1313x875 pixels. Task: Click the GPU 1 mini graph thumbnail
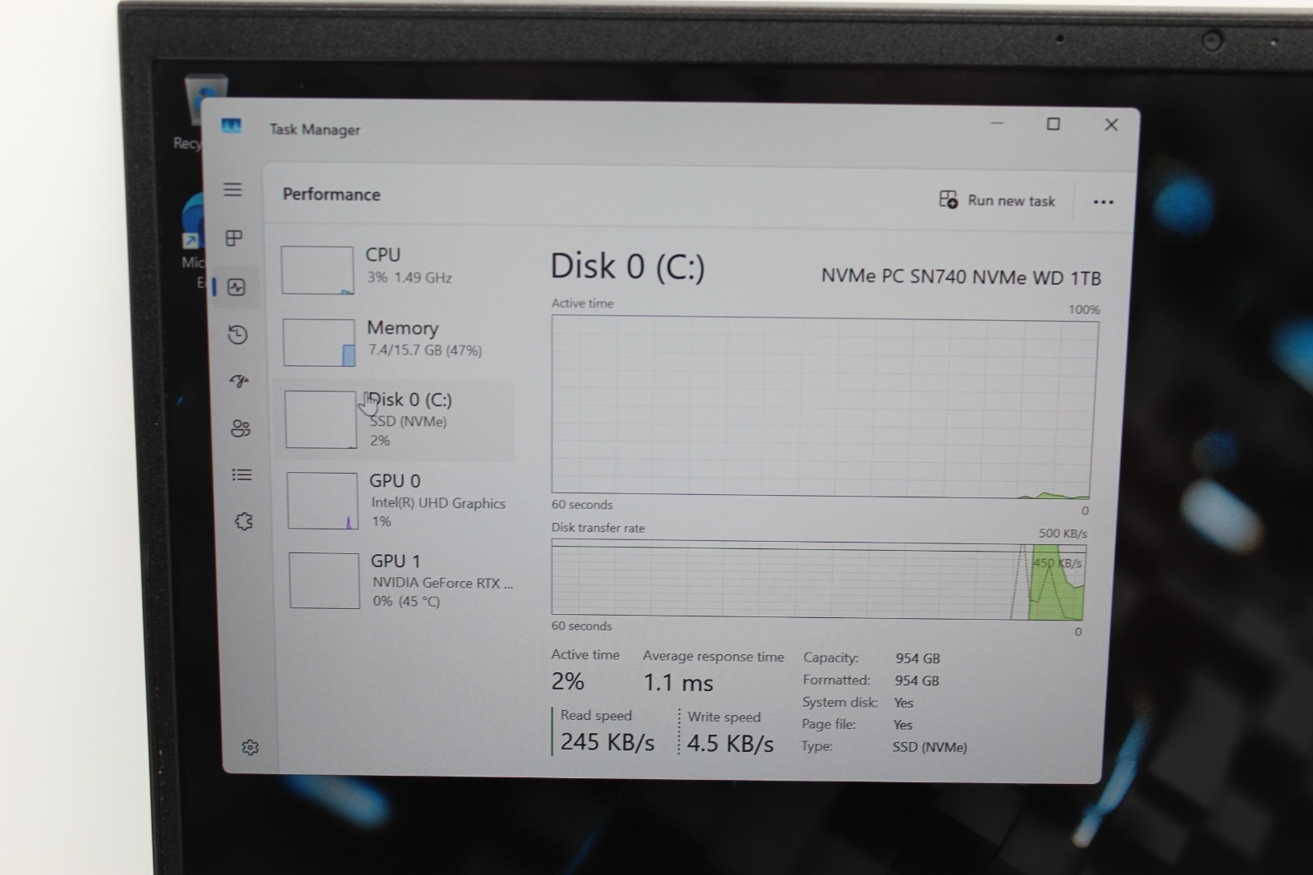click(x=324, y=580)
